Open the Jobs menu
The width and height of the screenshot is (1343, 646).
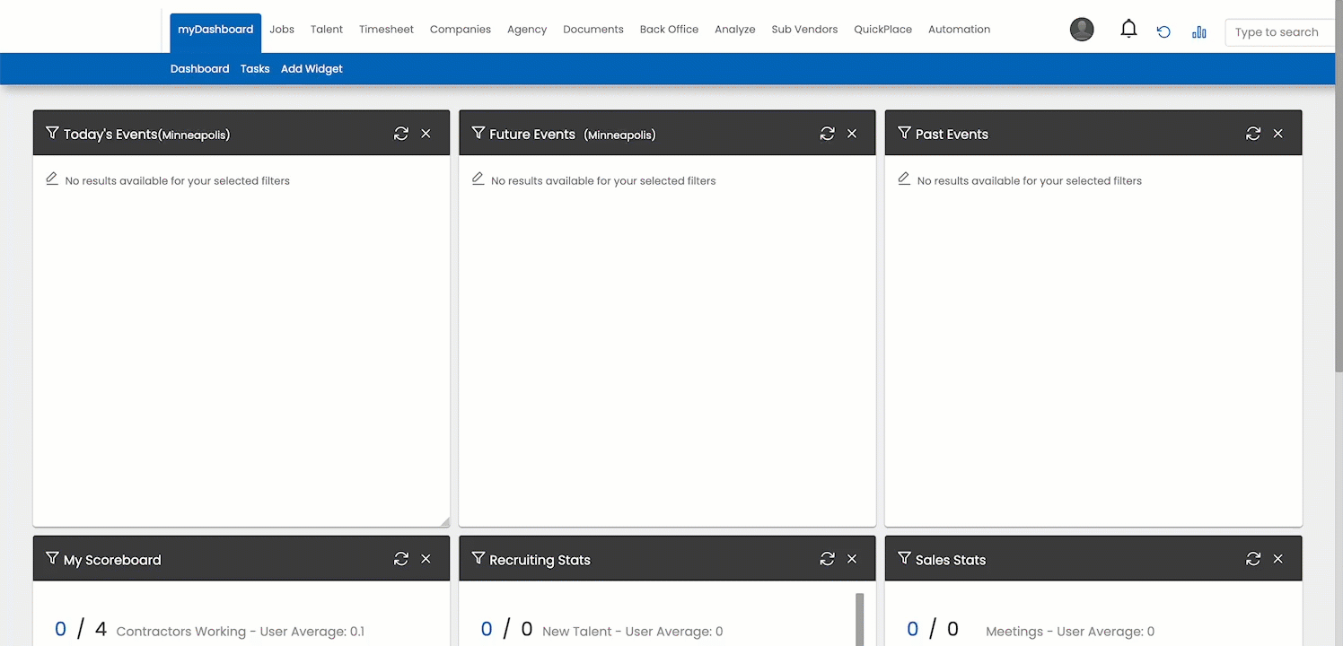pyautogui.click(x=282, y=30)
